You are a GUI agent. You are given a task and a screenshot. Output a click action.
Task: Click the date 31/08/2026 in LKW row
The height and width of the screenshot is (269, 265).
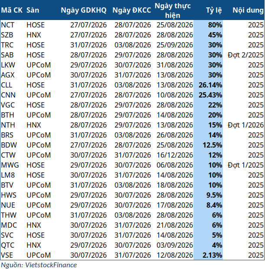click(175, 65)
